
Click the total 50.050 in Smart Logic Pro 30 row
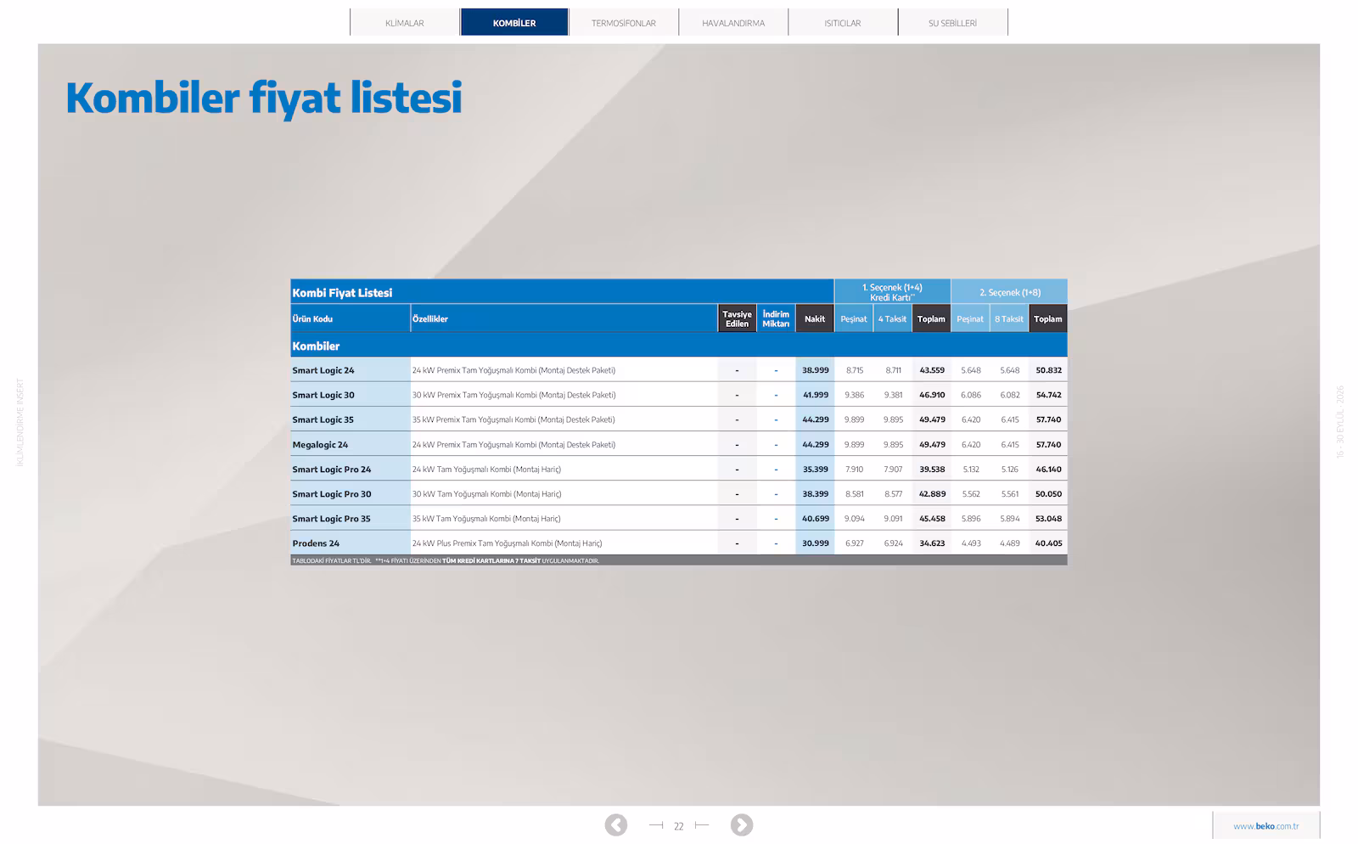tap(1049, 494)
